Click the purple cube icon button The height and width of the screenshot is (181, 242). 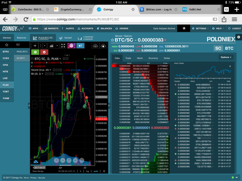tap(71, 46)
